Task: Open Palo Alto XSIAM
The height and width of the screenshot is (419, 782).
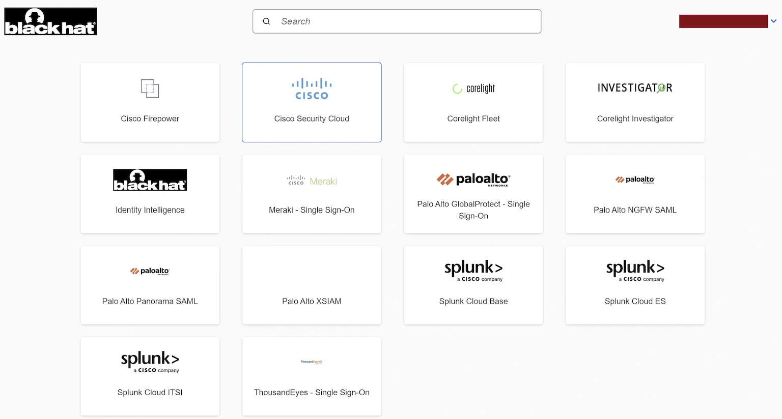Action: 311,285
